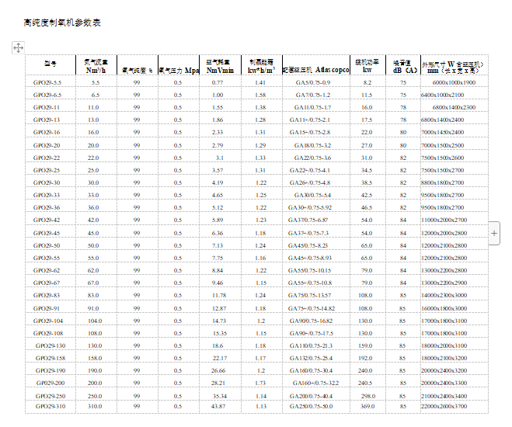The image size is (512, 427).
Task: Click the Atlas copco column header
Action: pos(316,69)
